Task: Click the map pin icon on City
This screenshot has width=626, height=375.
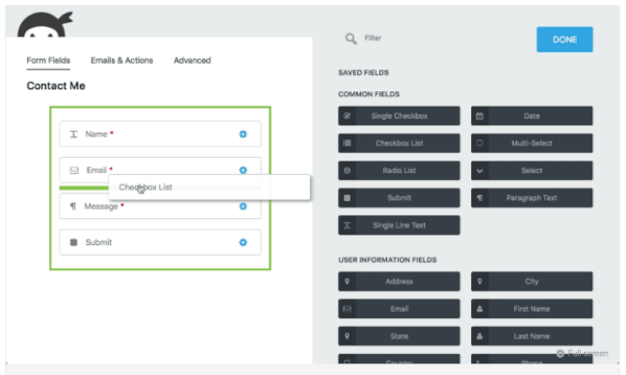Action: [480, 282]
